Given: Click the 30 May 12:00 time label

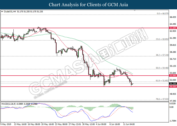Looking at the screenshot, I should pos(88,124).
